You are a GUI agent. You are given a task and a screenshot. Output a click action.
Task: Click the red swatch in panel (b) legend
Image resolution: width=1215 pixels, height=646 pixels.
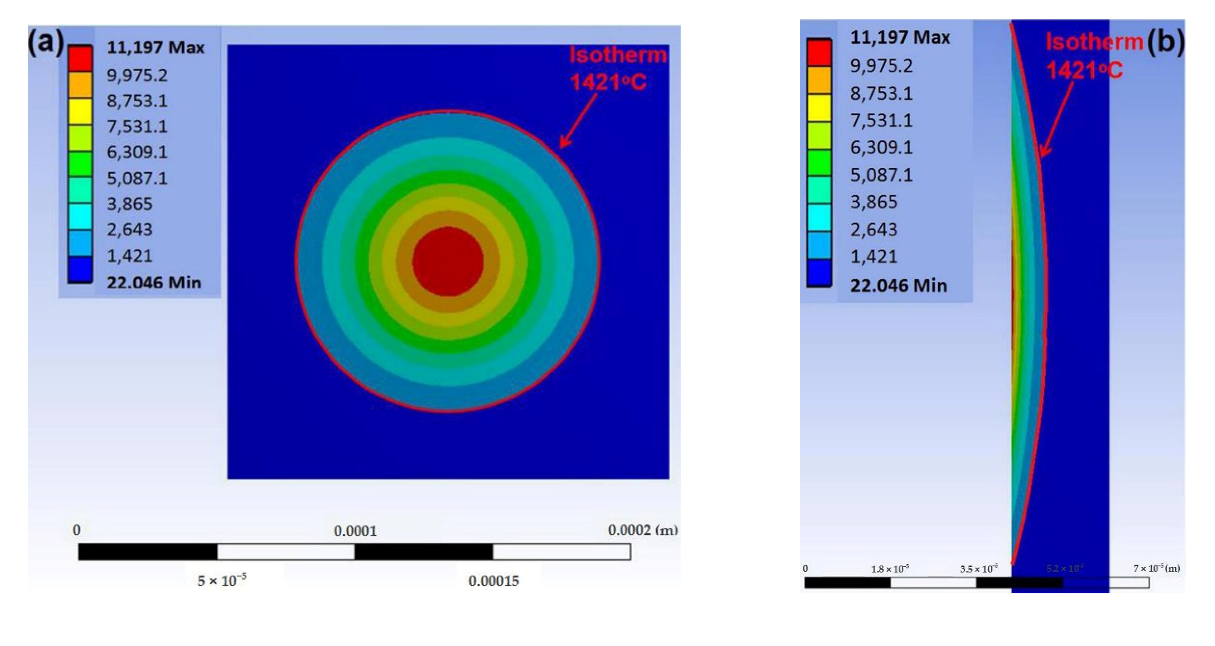tap(819, 52)
